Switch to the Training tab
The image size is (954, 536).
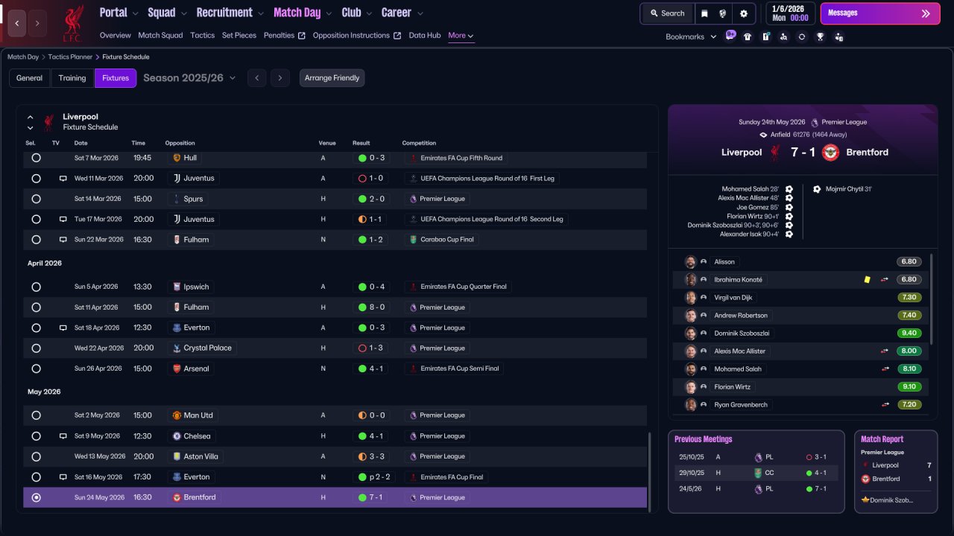(x=72, y=78)
